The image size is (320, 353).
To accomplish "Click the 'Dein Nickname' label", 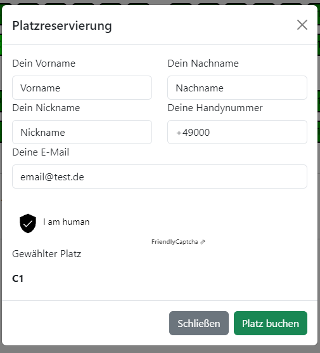I will [x=46, y=107].
